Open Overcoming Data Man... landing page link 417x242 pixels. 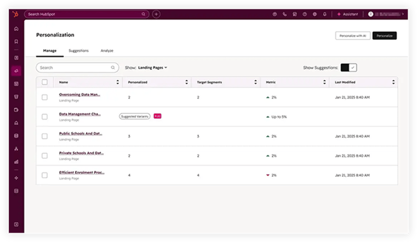(80, 94)
